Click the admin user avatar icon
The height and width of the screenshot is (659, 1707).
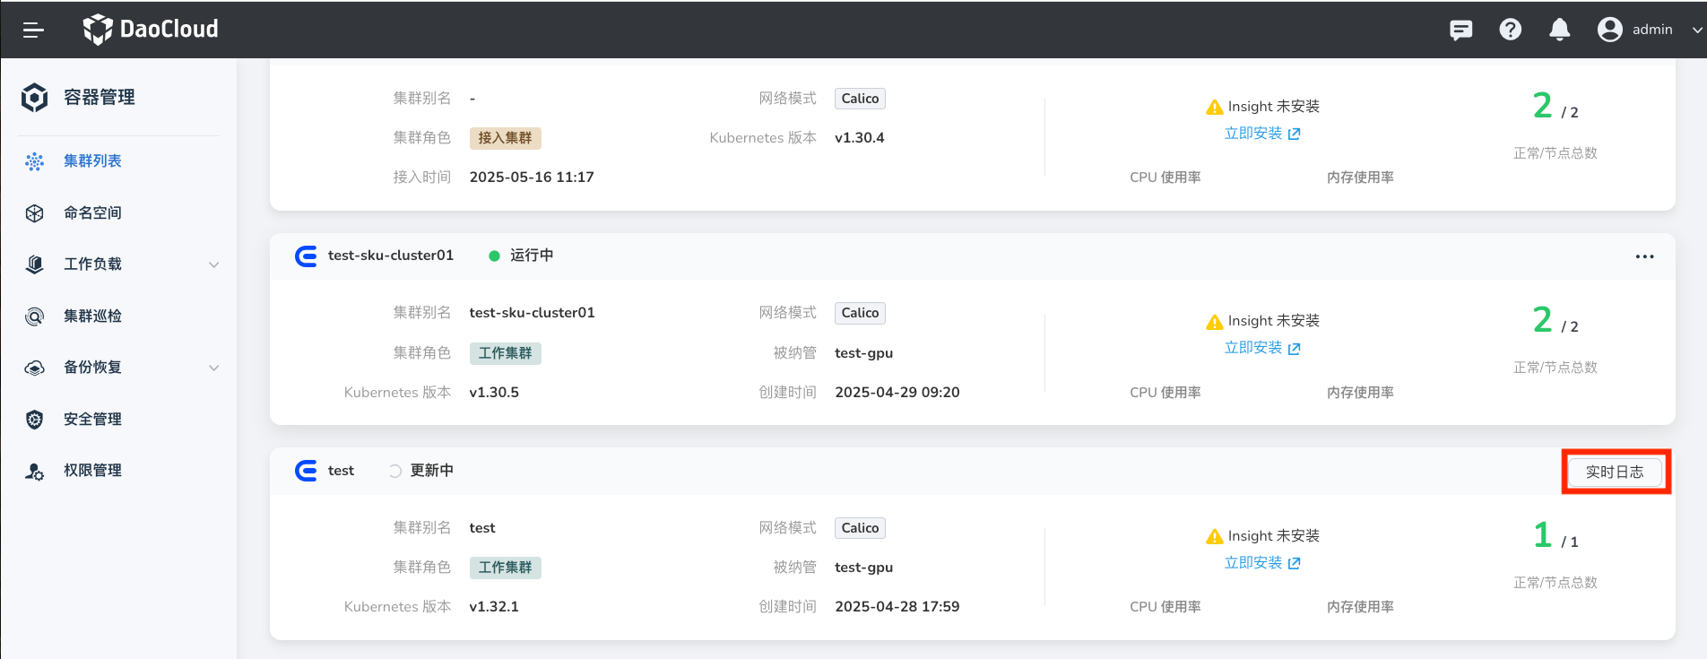[1609, 30]
